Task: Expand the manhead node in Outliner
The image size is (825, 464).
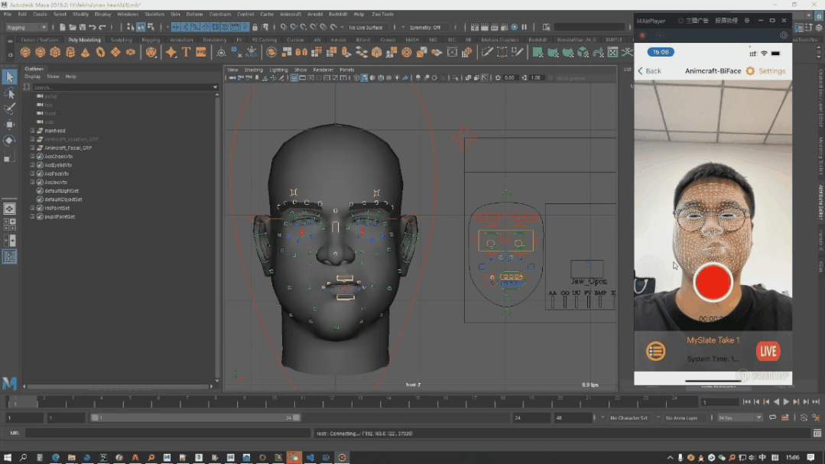Action: coord(32,131)
